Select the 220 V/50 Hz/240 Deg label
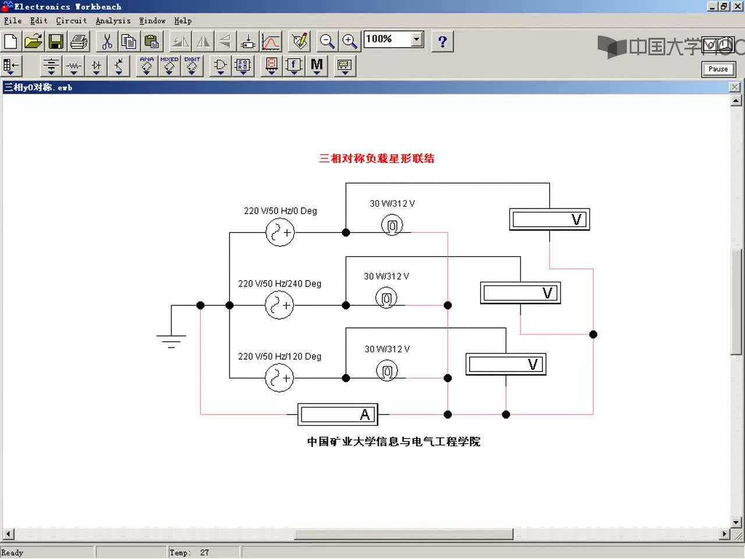The width and height of the screenshot is (745, 559). coord(279,284)
